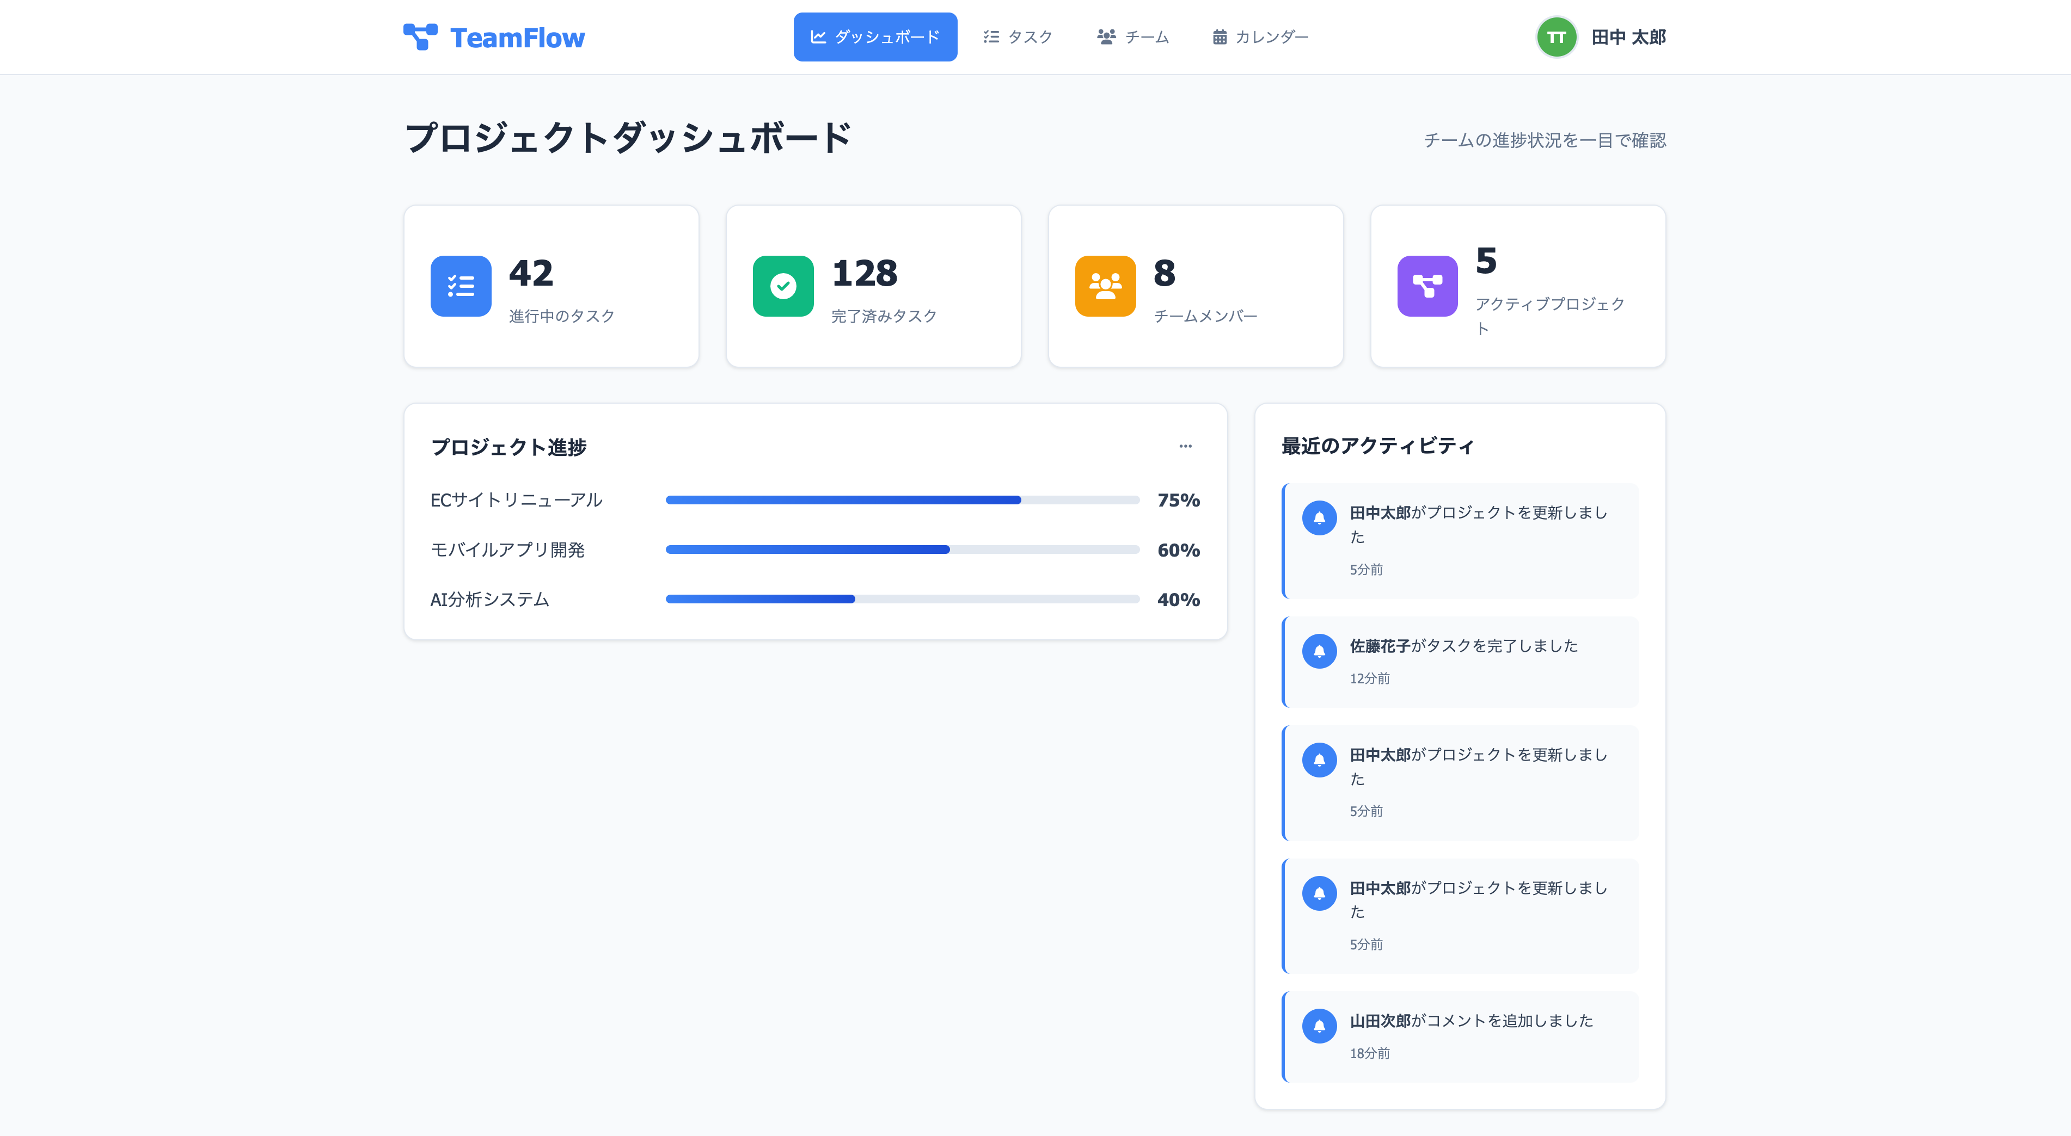Open the プロジェクト進捗 three-dot options menu

(1185, 446)
